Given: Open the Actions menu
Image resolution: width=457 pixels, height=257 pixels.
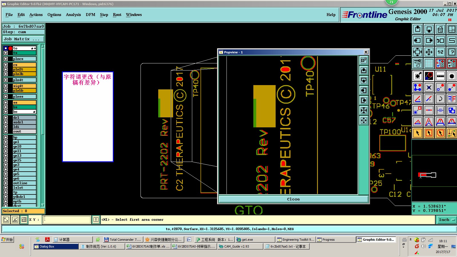Looking at the screenshot, I should click(36, 15).
